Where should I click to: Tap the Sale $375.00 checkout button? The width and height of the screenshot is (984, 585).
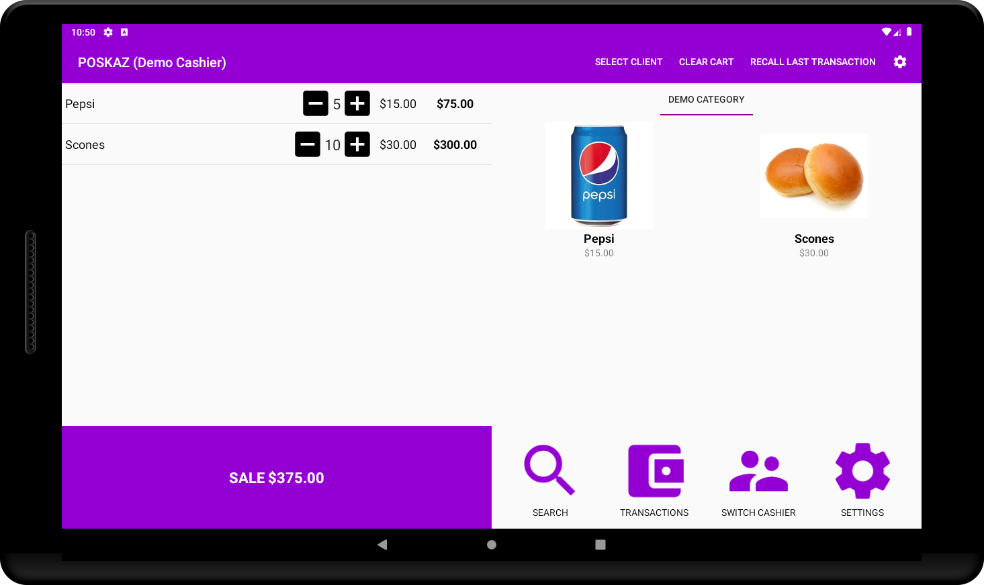pos(277,478)
